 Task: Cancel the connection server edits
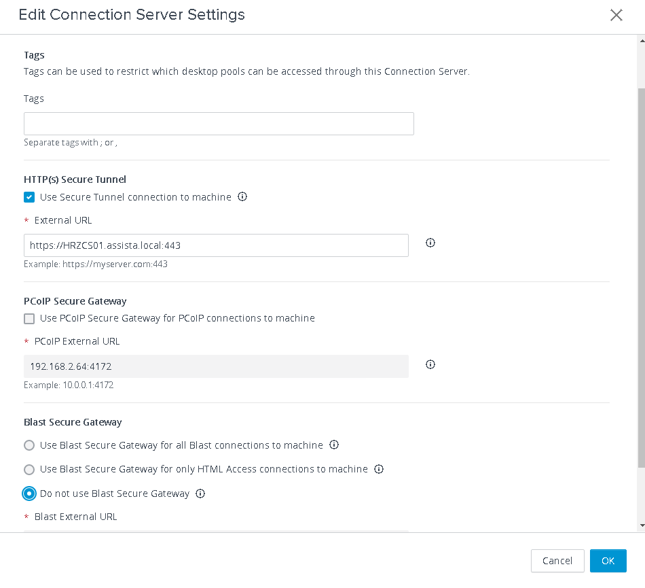pos(557,560)
